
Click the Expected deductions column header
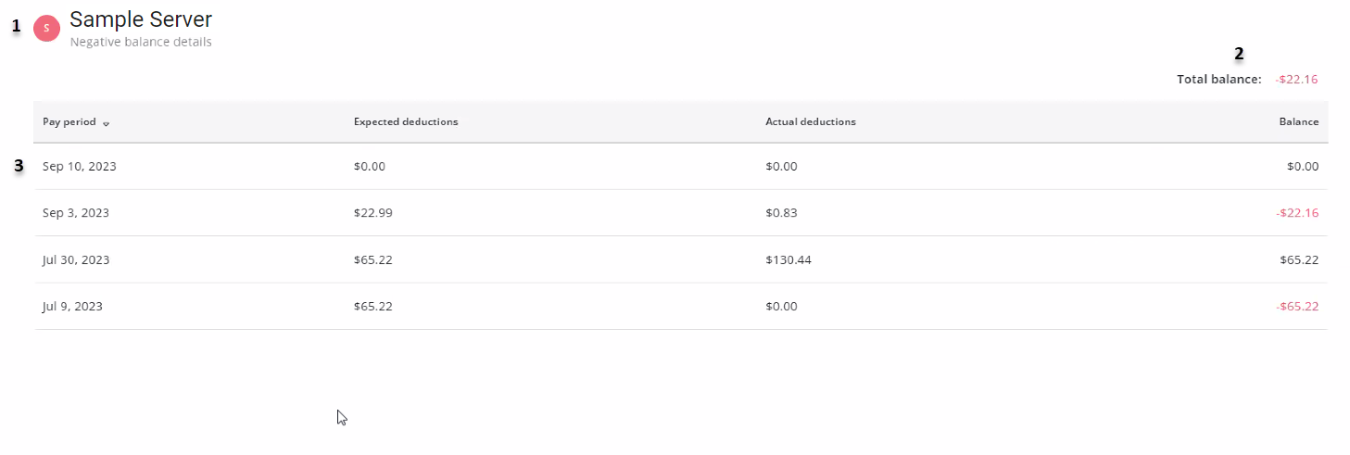406,122
